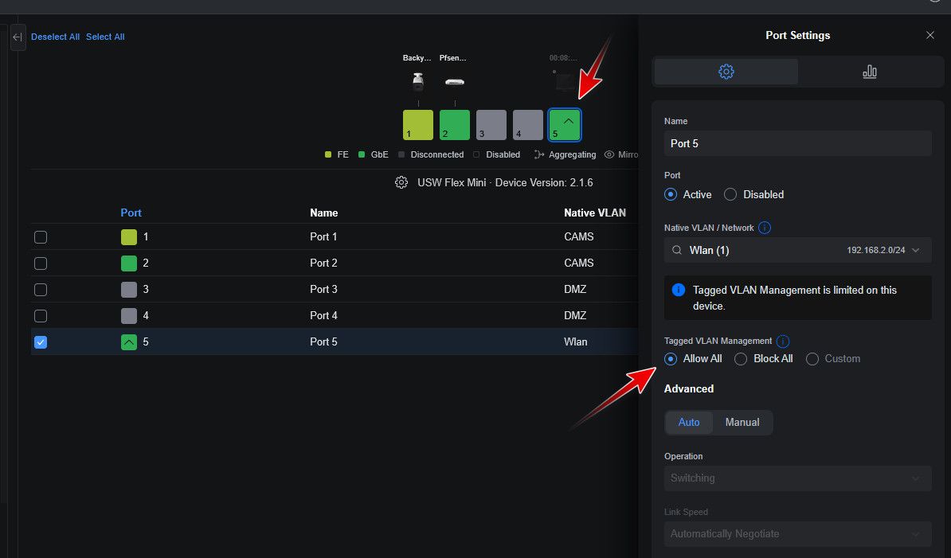Viewport: 951px width, 558px height.
Task: Open USW Flex Mini device settings gear
Action: point(401,182)
